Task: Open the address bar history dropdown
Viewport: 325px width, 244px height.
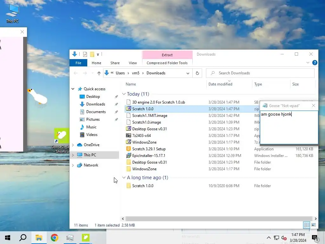Action: tap(188, 73)
